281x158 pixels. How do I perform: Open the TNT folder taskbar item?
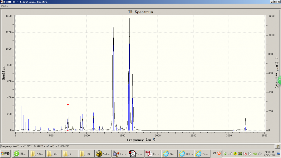tap(86, 154)
